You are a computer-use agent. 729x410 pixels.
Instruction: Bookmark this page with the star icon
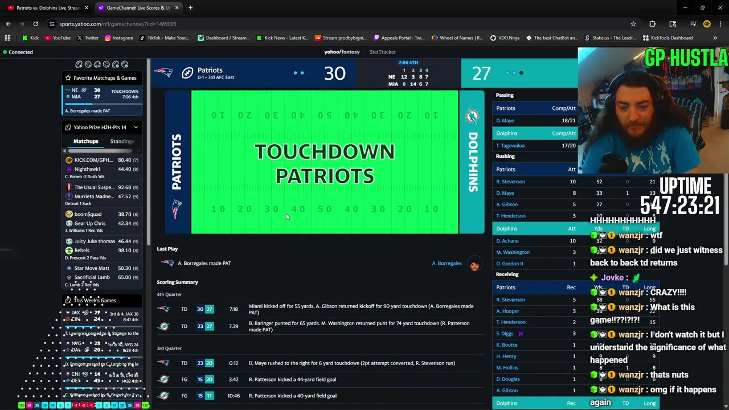click(x=633, y=24)
